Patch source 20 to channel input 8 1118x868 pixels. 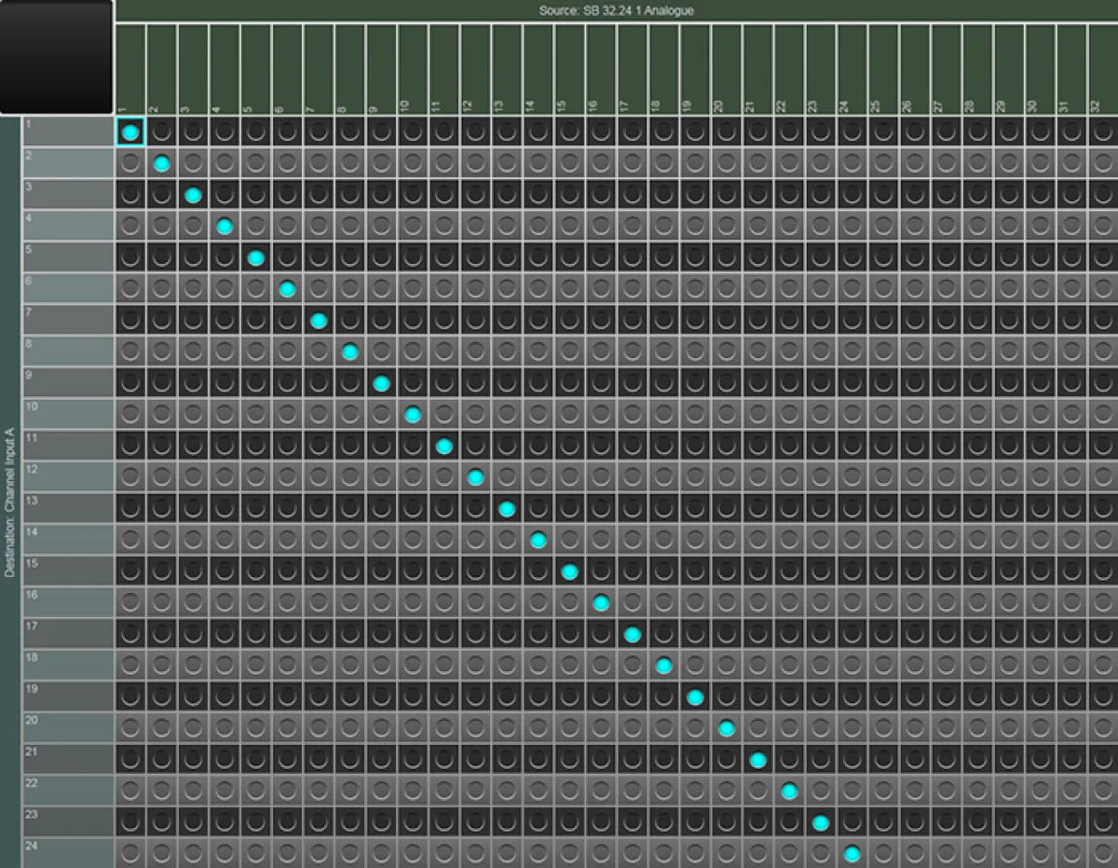click(x=727, y=352)
